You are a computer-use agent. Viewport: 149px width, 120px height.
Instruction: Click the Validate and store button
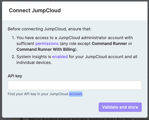click(x=120, y=107)
